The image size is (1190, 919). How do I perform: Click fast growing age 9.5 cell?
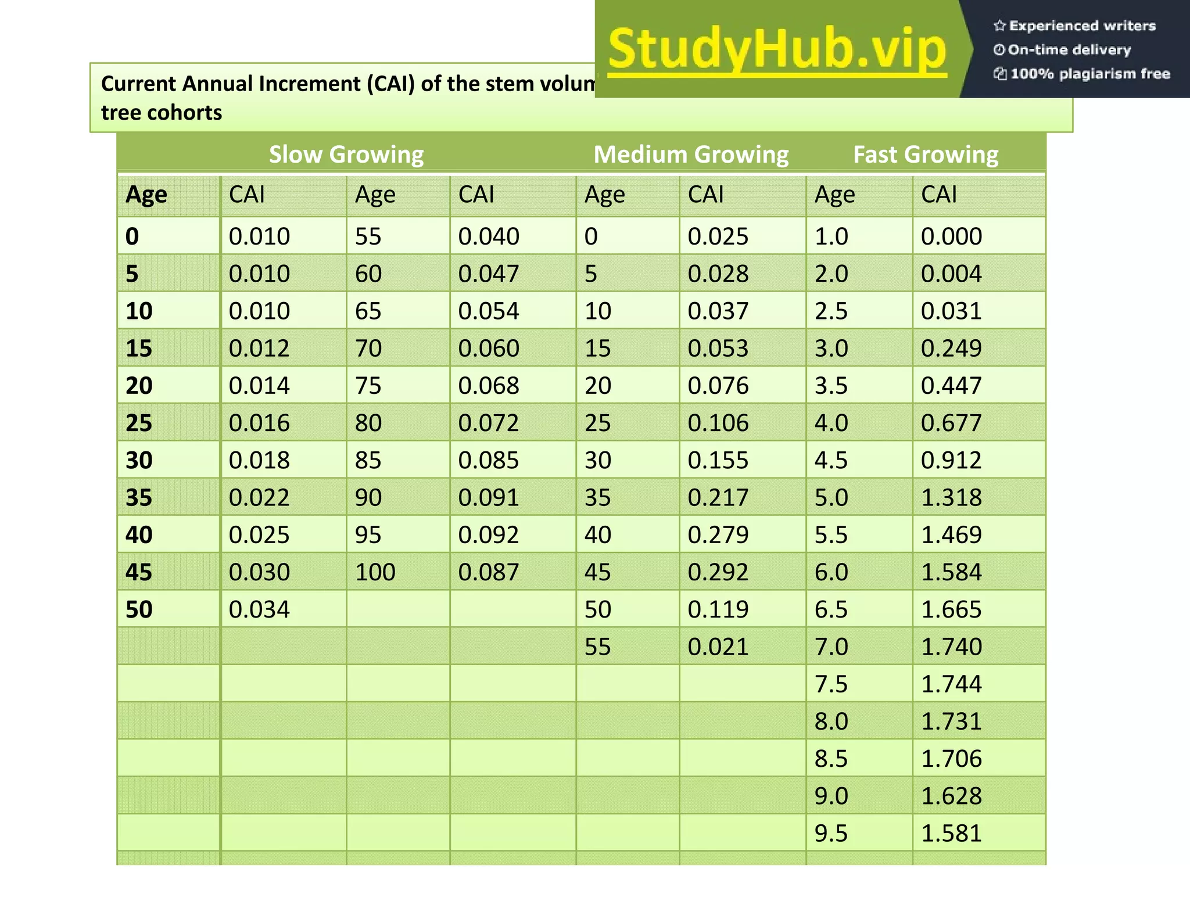[859, 833]
